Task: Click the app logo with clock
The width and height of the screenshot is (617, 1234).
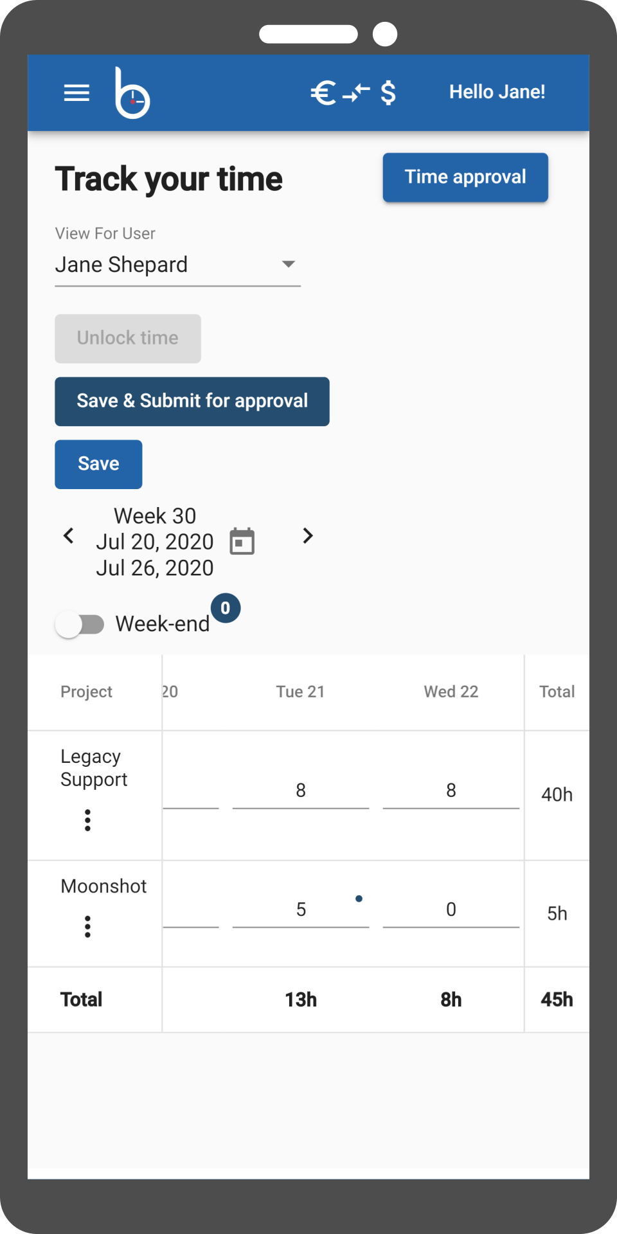Action: (x=132, y=94)
